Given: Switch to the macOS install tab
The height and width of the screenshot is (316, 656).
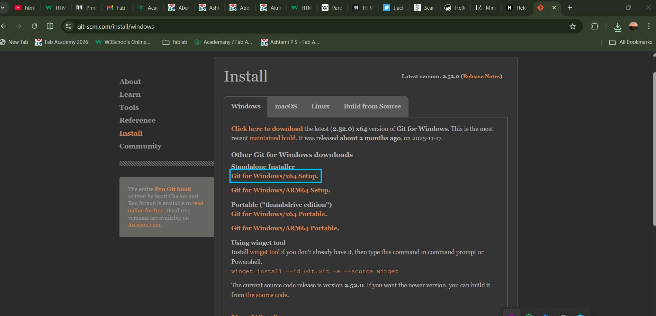Looking at the screenshot, I should (x=286, y=106).
